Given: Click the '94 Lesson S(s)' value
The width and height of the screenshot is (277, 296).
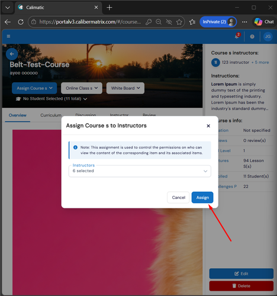Looking at the screenshot, I should coord(253,163).
